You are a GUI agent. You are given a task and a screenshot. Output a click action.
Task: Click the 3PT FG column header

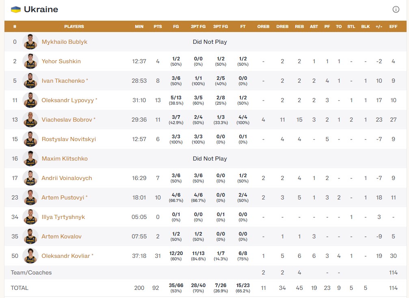click(x=221, y=27)
